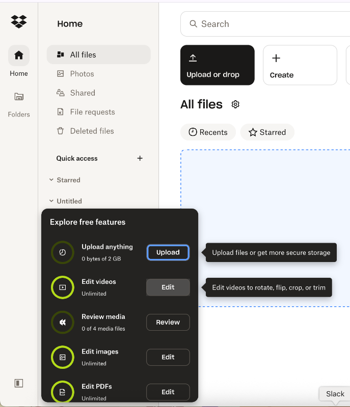Add a Quick access item with plus
The height and width of the screenshot is (407, 350).
(x=140, y=158)
